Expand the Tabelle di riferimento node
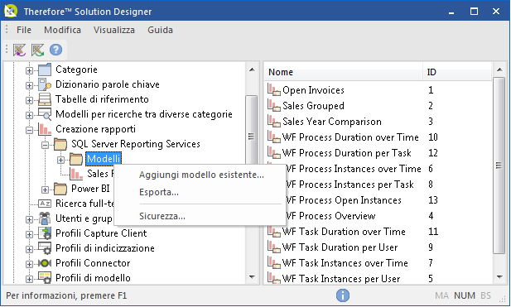 29,100
